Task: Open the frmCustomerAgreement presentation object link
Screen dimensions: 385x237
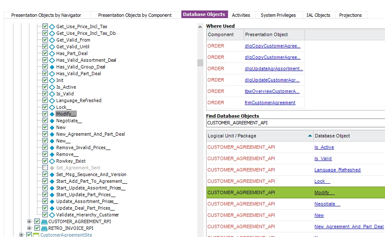Action: [x=270, y=103]
